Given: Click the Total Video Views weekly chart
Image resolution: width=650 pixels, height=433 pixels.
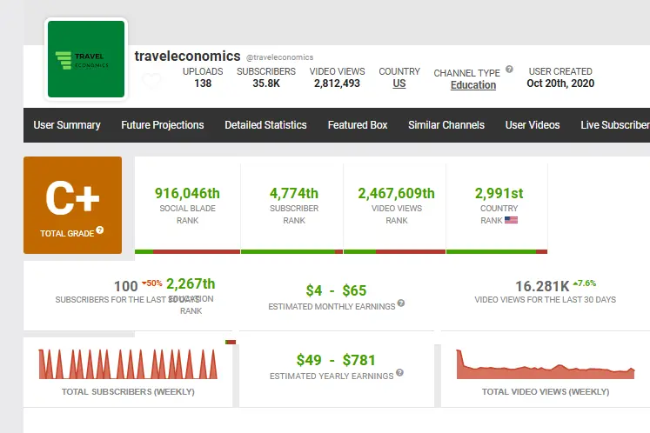Looking at the screenshot, I should [x=546, y=364].
